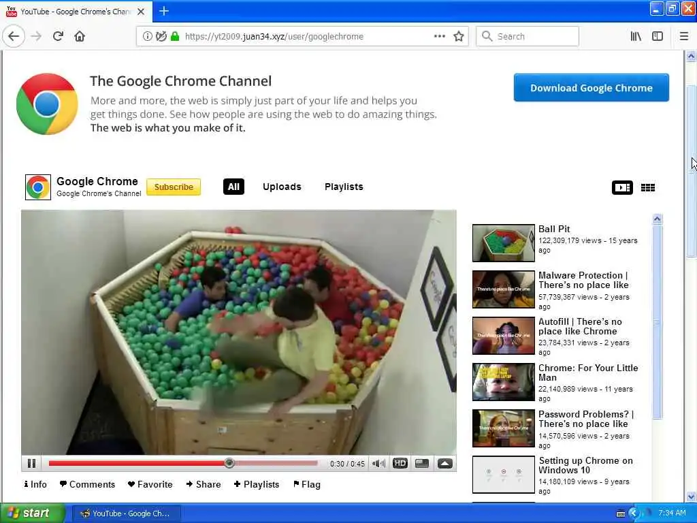Screen dimensions: 697x523
Task: Close the YouTube browser tab
Action: pyautogui.click(x=141, y=12)
